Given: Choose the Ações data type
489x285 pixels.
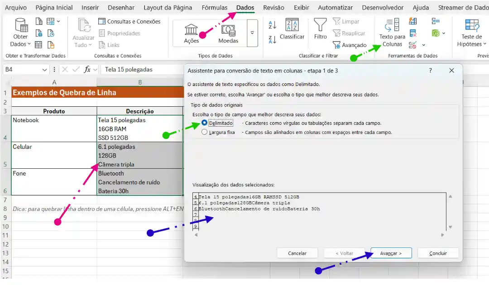Looking at the screenshot, I should (191, 33).
